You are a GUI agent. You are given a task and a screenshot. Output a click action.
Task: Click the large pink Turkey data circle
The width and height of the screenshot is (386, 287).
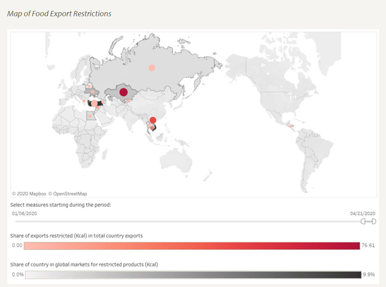coord(94,104)
